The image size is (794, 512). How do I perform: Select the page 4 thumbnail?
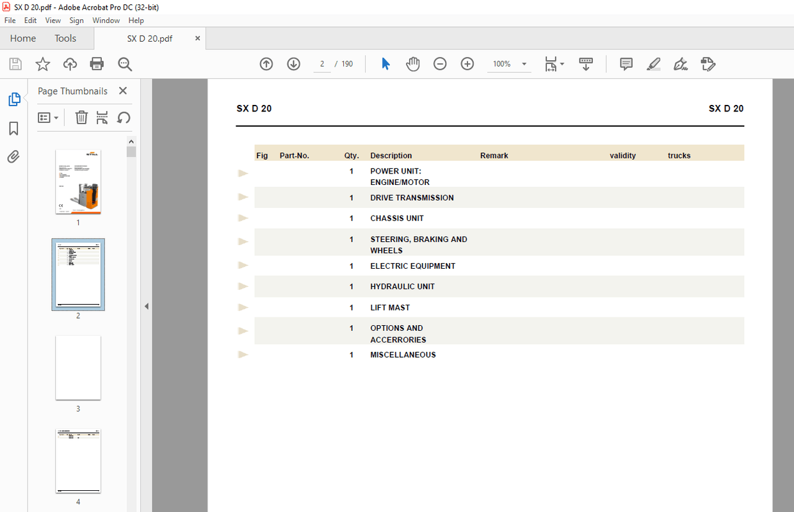pyautogui.click(x=78, y=461)
